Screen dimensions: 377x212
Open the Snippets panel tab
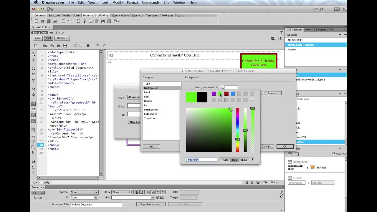[321, 29]
